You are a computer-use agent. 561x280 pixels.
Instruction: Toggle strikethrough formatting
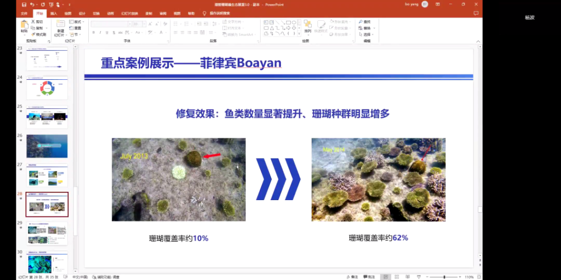[121, 32]
